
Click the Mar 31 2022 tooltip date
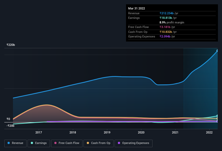click(137, 8)
